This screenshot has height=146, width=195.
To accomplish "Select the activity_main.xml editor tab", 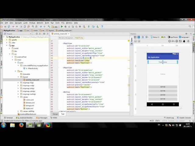I will [60, 34].
